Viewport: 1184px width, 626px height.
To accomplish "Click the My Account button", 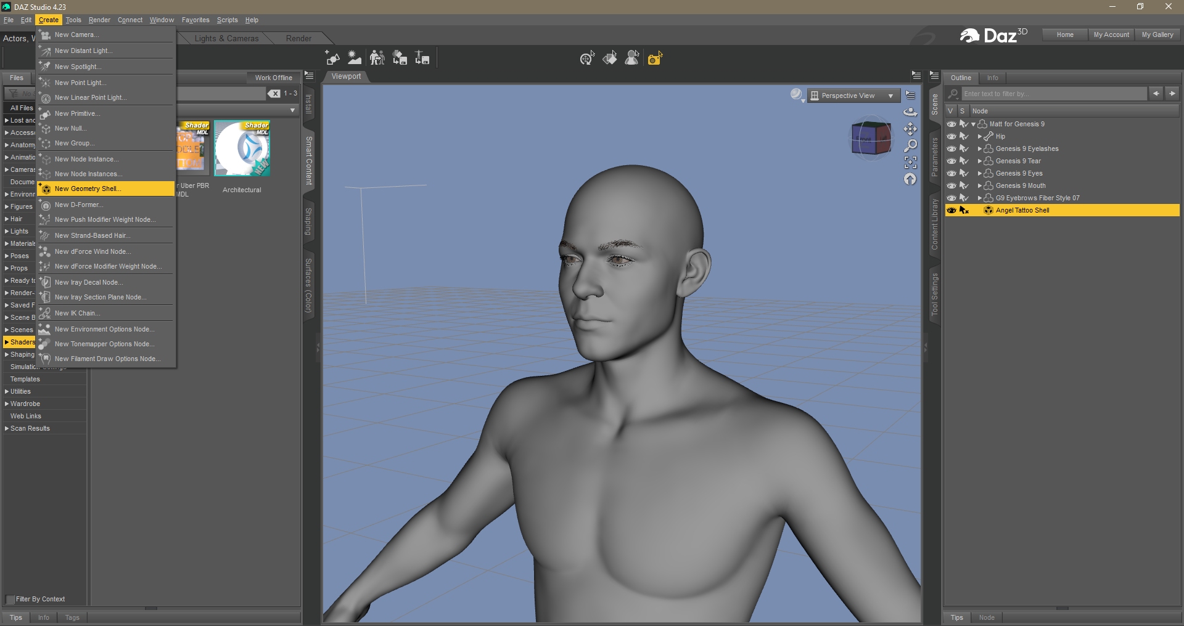I will pos(1111,35).
